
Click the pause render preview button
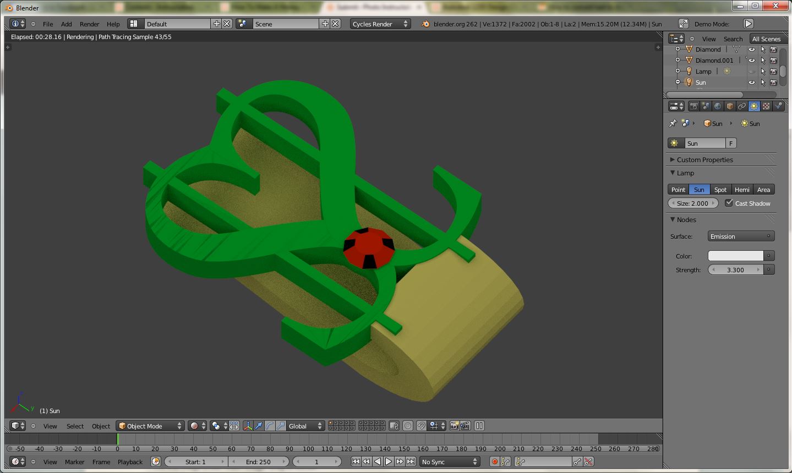(479, 426)
